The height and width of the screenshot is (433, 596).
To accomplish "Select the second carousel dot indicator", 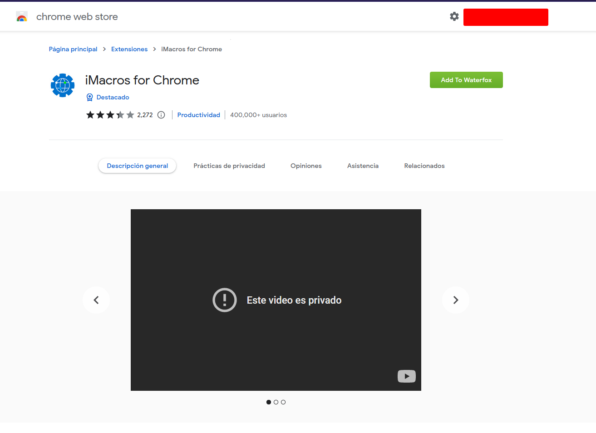I will [x=276, y=402].
